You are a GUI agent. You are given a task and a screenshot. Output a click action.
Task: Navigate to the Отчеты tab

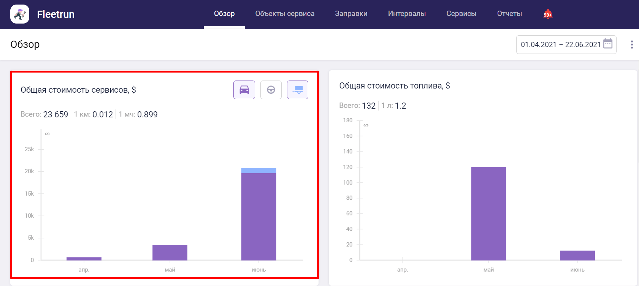(x=509, y=14)
